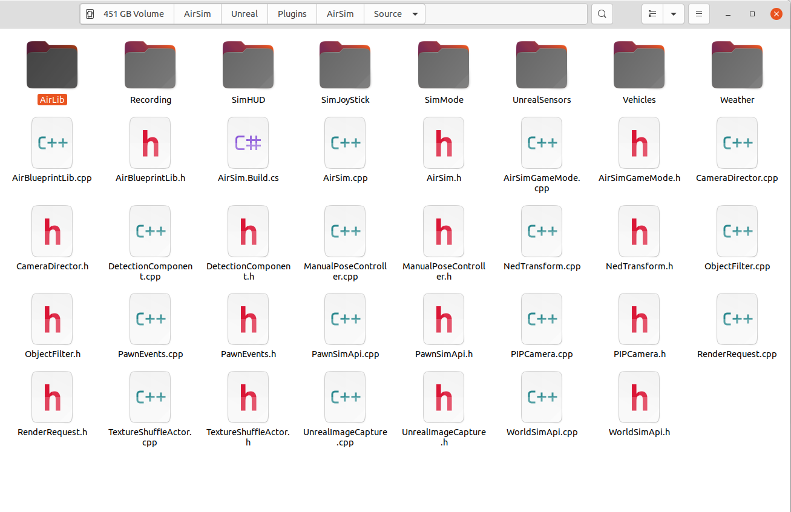Maximize the file manager window
The height and width of the screenshot is (512, 791).
click(752, 14)
